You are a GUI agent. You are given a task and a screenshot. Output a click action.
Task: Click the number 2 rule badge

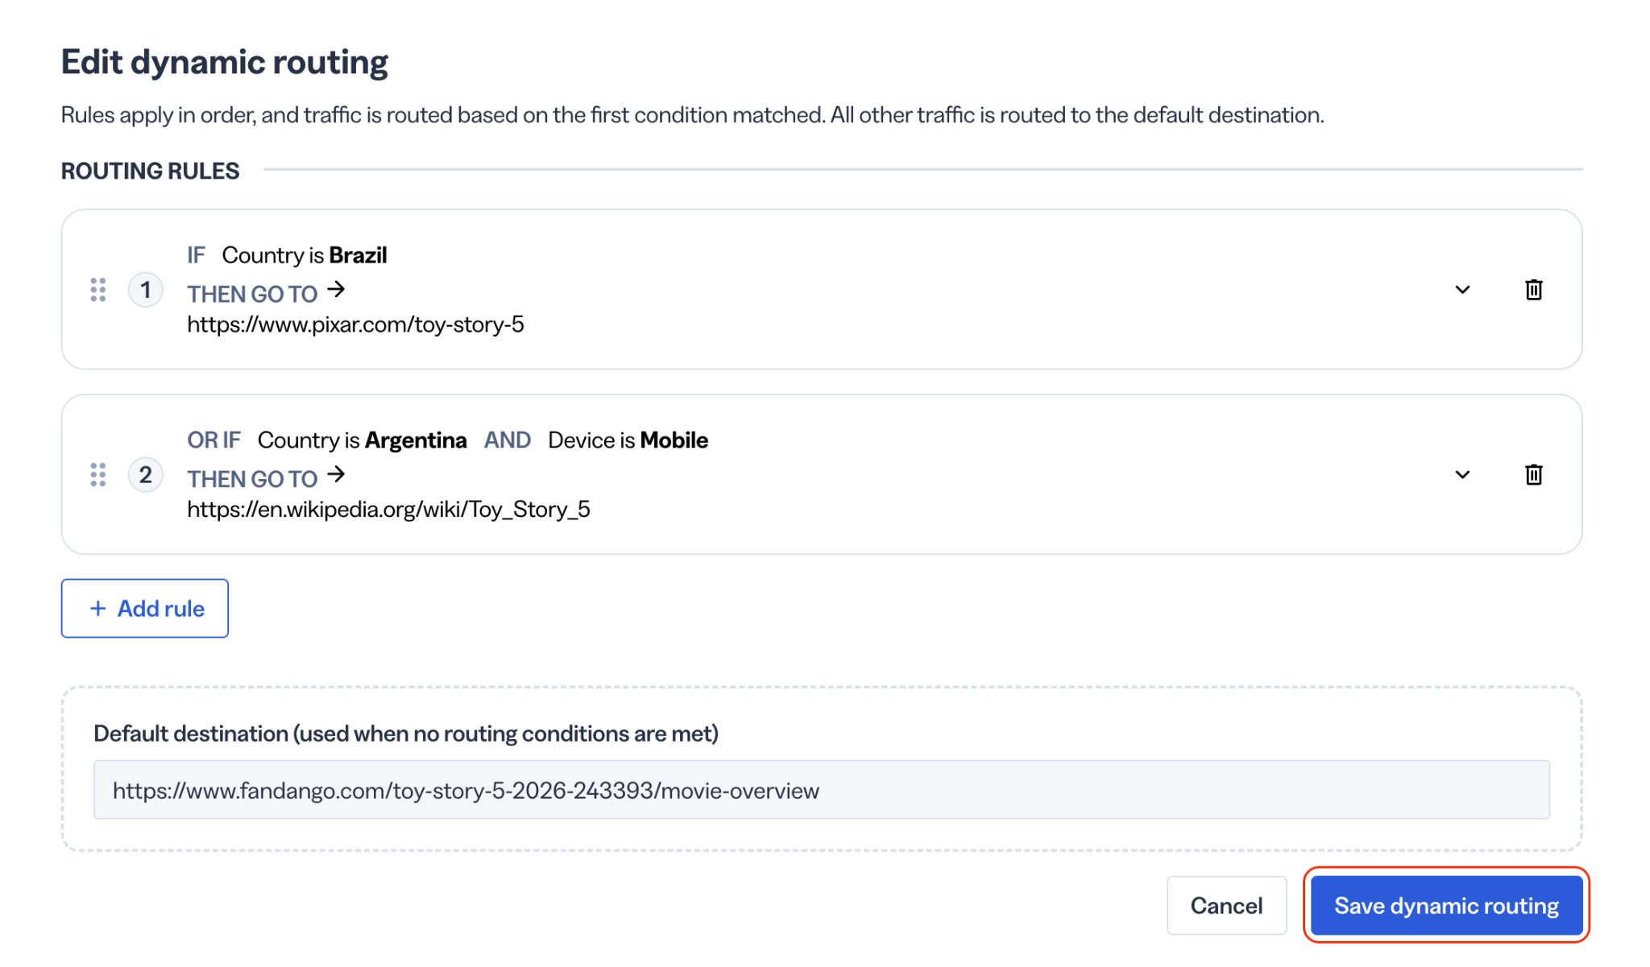pos(146,475)
